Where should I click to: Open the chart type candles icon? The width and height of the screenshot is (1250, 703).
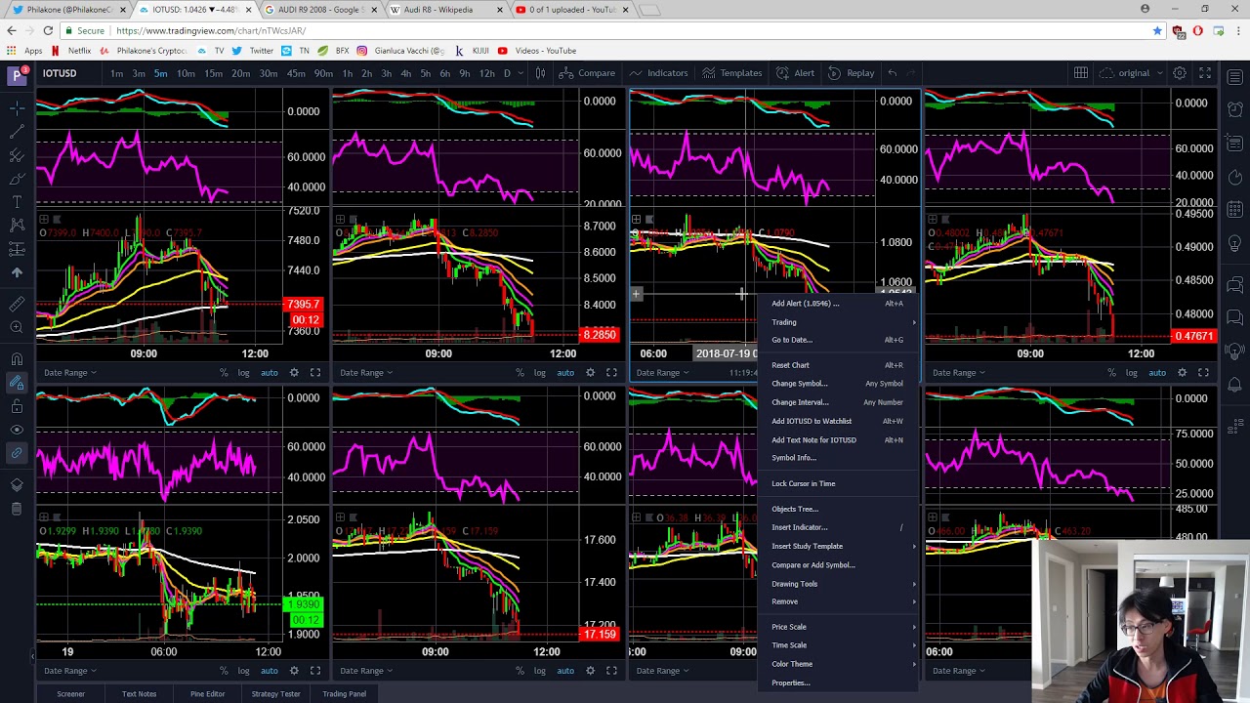point(540,73)
